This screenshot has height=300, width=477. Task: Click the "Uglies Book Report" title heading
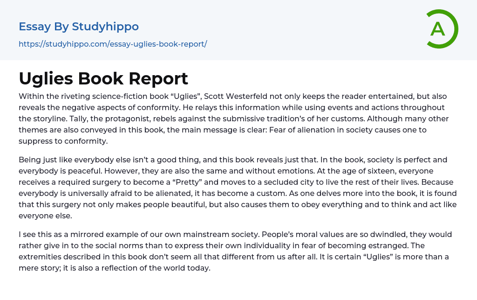tap(103, 78)
